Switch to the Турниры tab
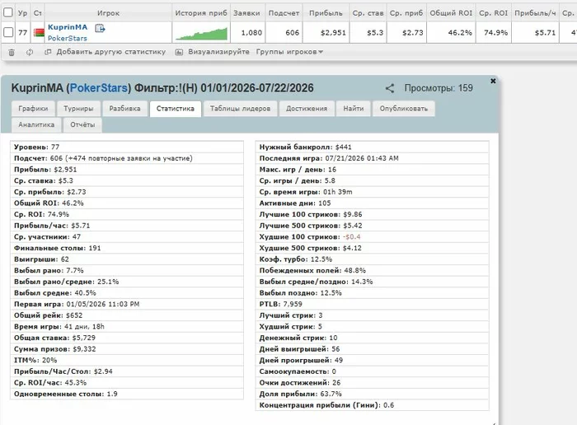 (78, 109)
